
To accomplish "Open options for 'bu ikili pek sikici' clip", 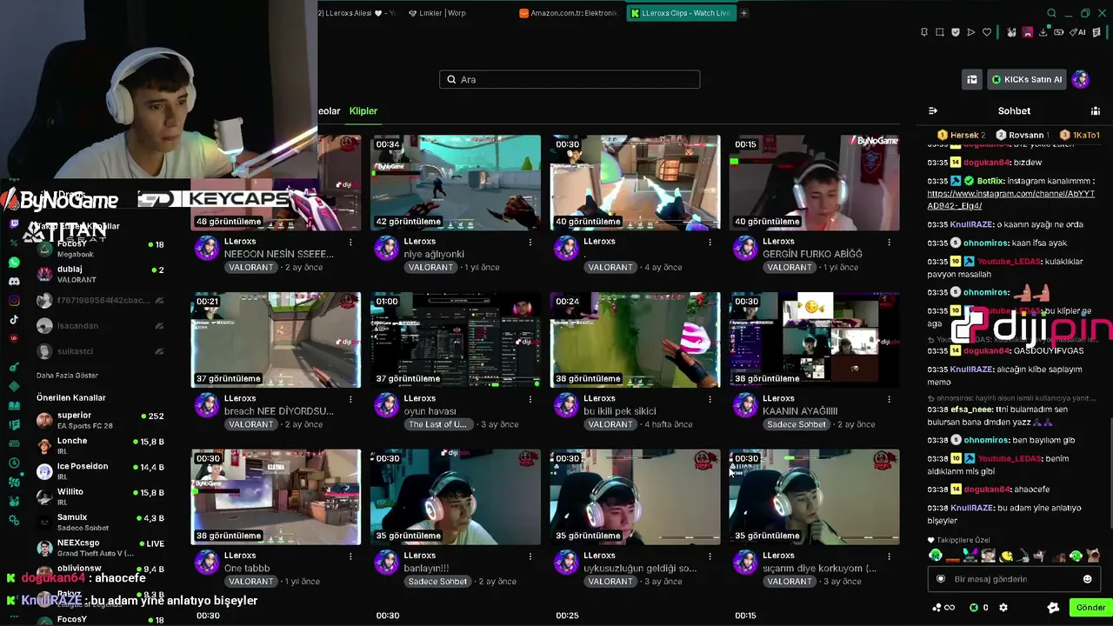I will 710,399.
